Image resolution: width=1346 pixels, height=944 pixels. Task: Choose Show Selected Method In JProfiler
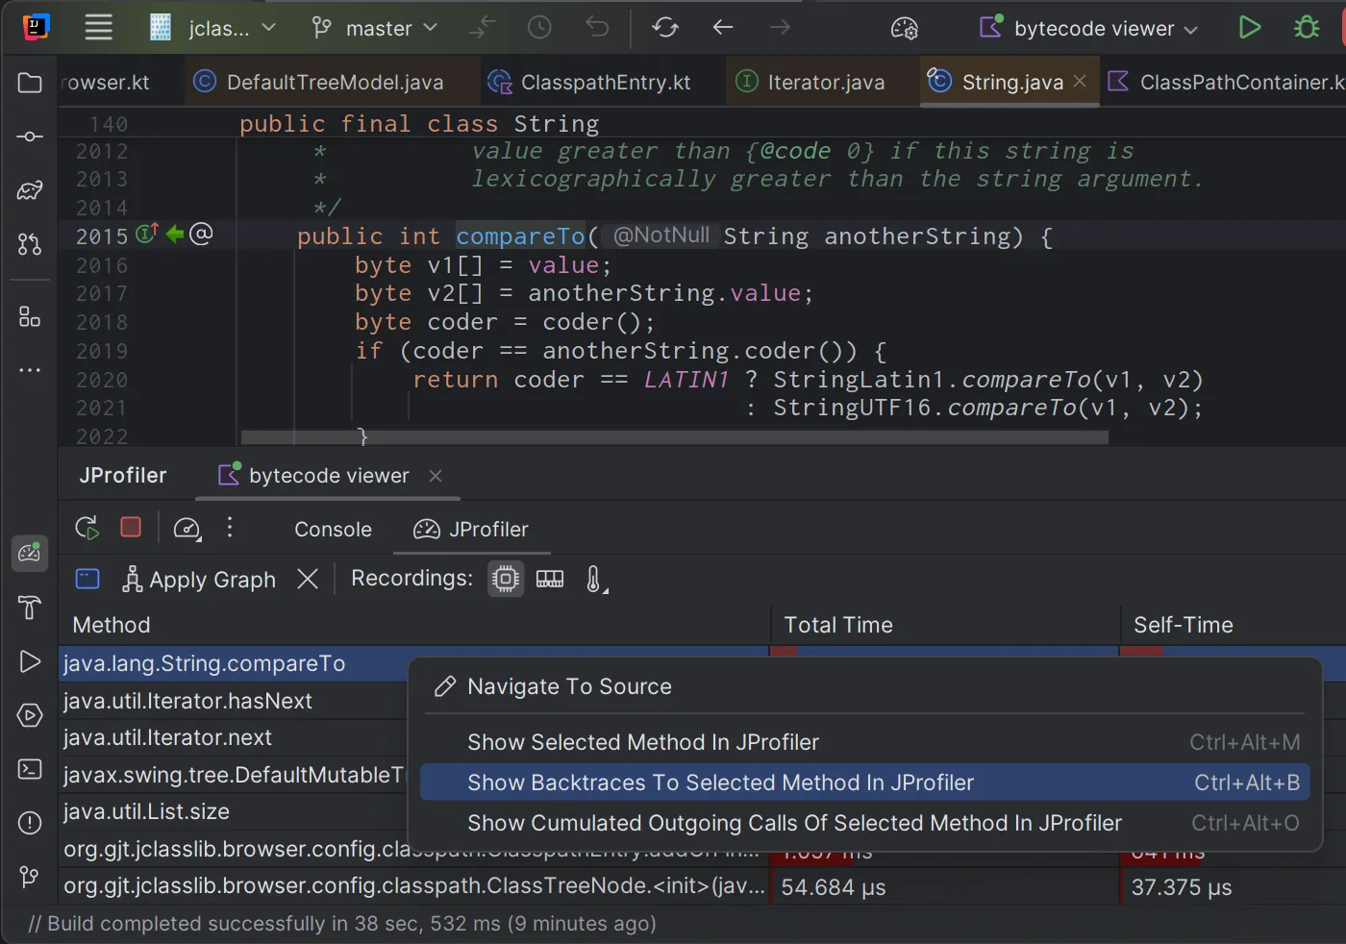865,742
